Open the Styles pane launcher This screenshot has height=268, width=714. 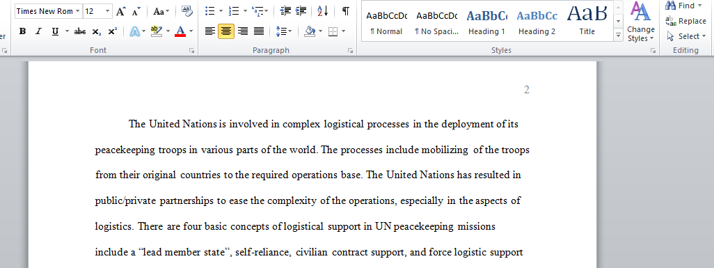click(653, 51)
